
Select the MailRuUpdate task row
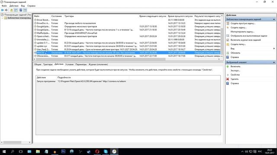coord(127,33)
